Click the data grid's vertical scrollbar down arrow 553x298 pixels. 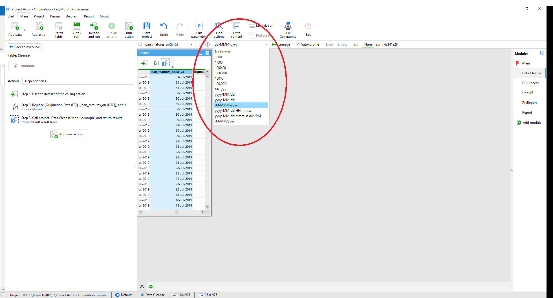point(207,207)
